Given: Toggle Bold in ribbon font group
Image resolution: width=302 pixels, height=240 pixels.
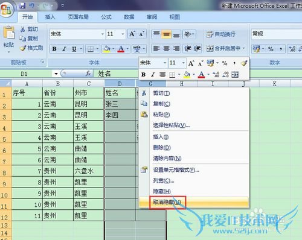Looking at the screenshot, I should coord(54,49).
